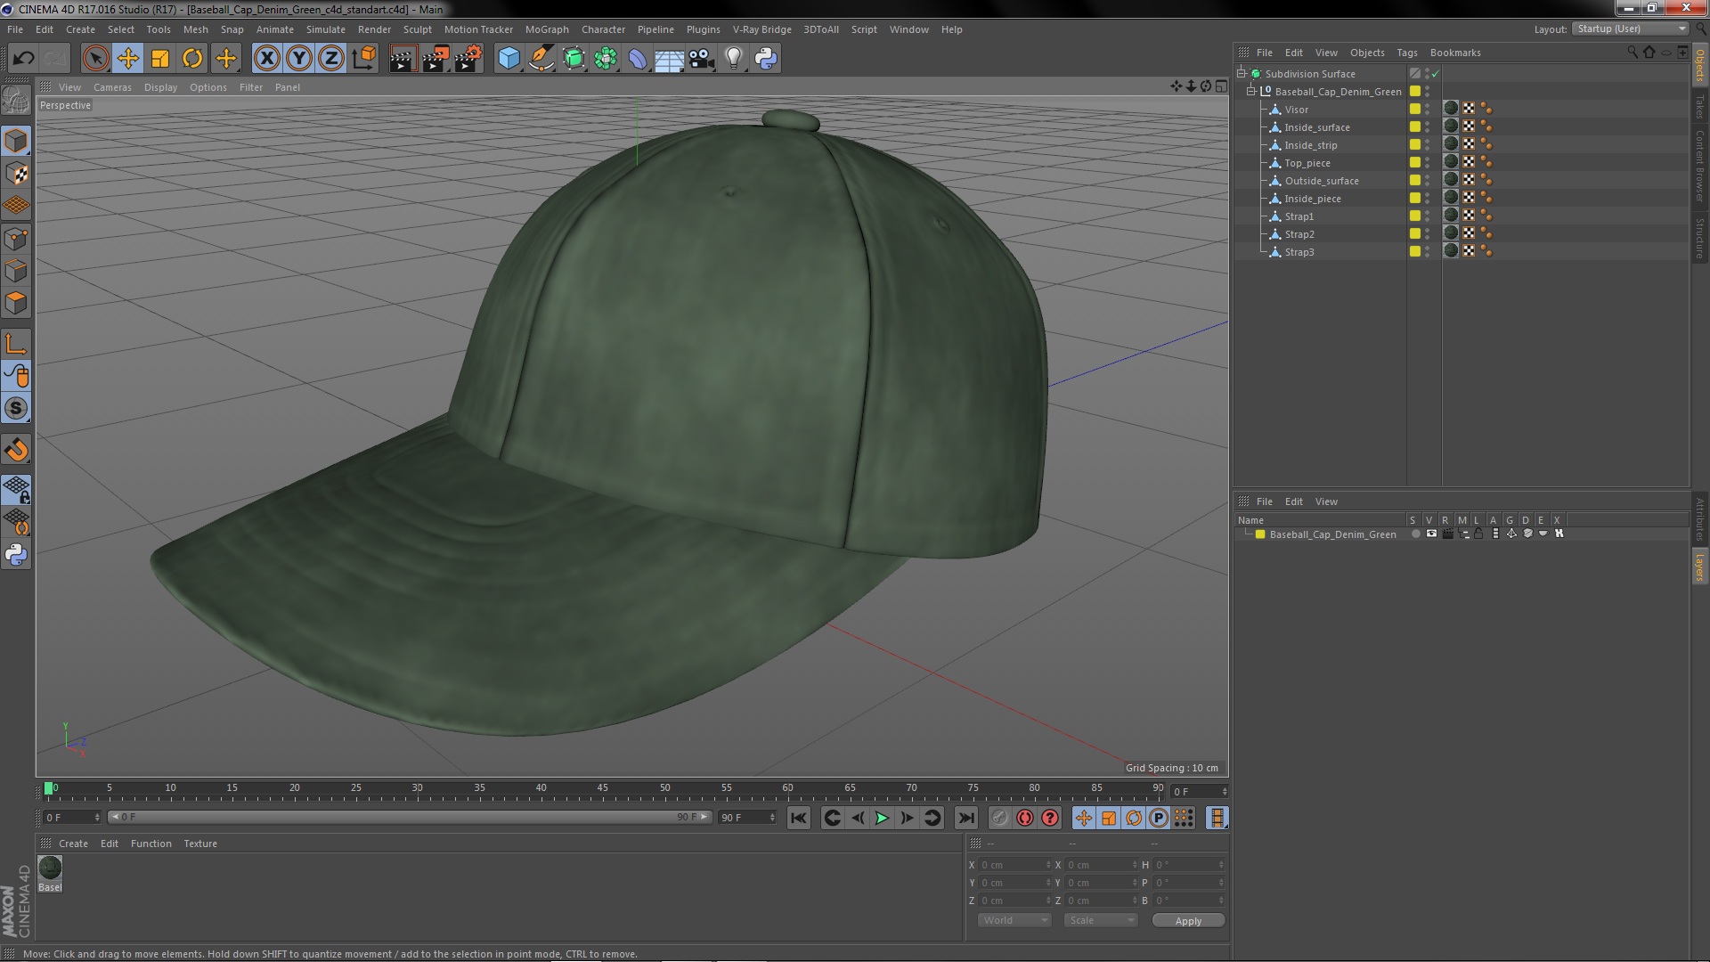This screenshot has width=1710, height=962.
Task: Click Top_piece layer color swatch
Action: [1414, 162]
